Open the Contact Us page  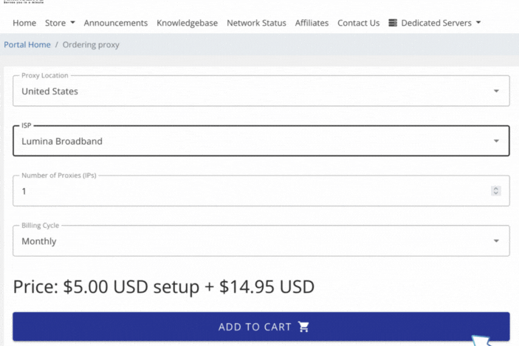coord(358,23)
